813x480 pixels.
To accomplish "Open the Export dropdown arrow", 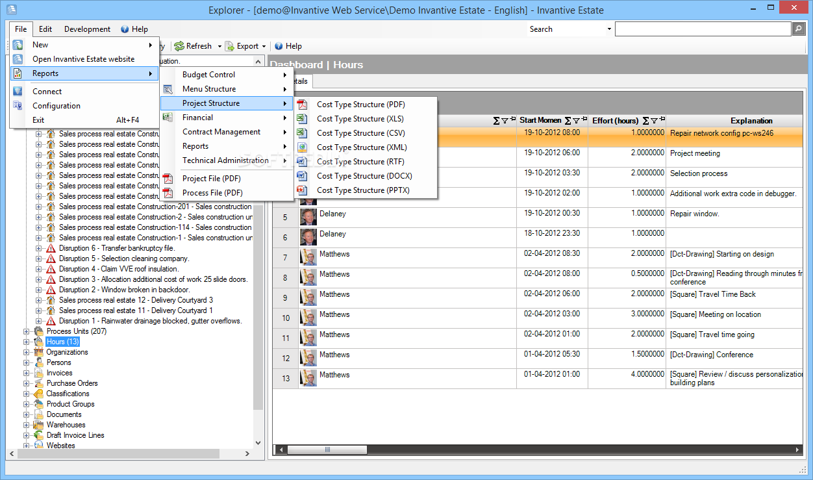I will (264, 46).
